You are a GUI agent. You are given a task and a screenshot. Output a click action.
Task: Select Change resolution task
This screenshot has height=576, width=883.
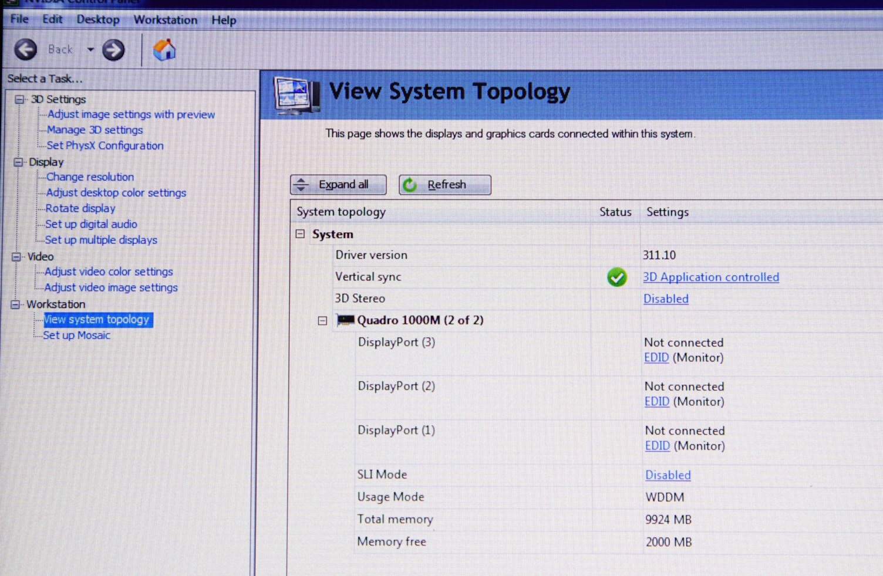(90, 177)
